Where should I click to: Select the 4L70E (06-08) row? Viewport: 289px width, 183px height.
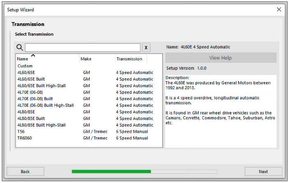pos(89,92)
